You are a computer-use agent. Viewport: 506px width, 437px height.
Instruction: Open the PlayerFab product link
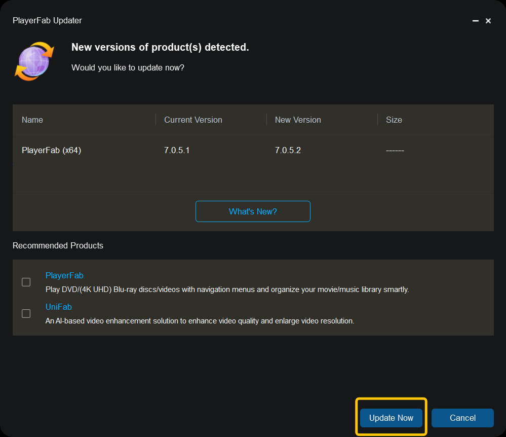(64, 275)
